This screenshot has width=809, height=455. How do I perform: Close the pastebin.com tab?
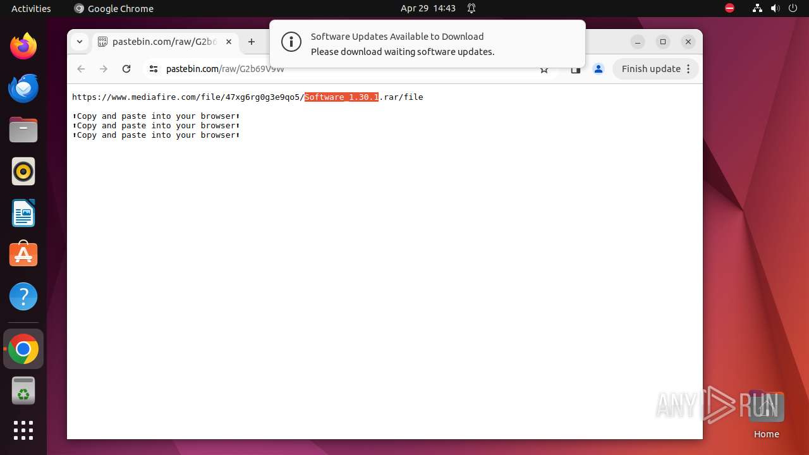pyautogui.click(x=229, y=42)
